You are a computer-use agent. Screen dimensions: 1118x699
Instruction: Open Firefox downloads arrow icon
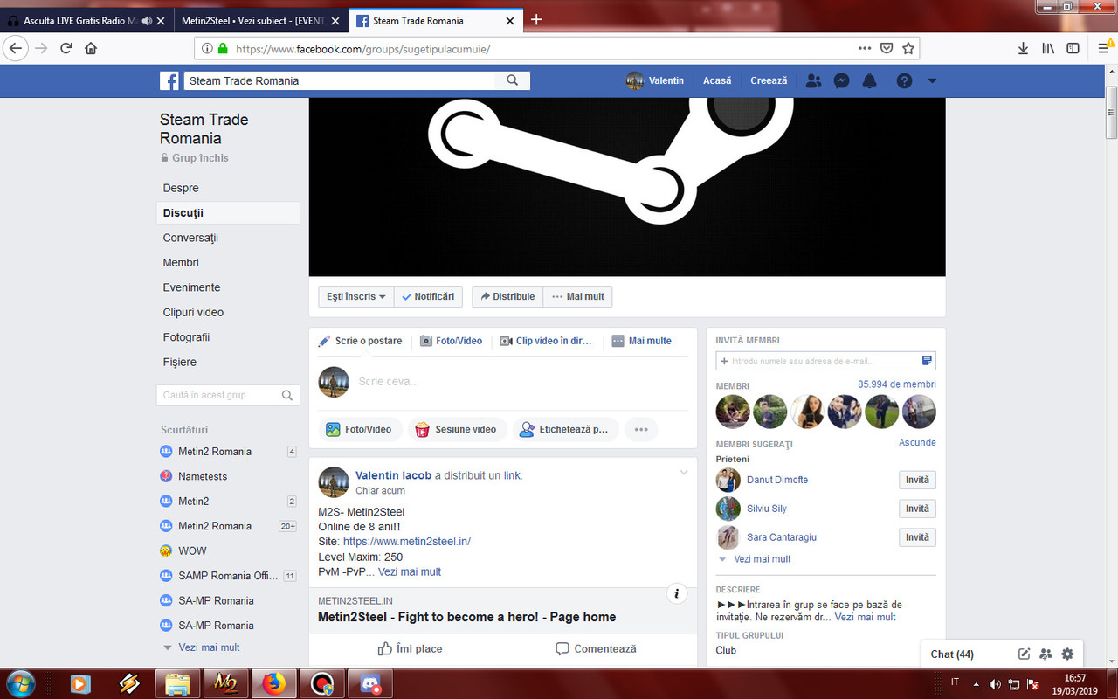pyautogui.click(x=1023, y=49)
